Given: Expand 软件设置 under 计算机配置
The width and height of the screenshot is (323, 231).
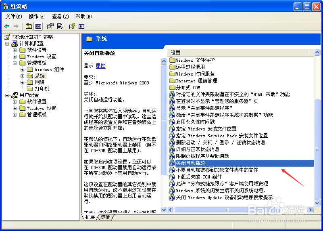Looking at the screenshot, I should click(x=15, y=50).
